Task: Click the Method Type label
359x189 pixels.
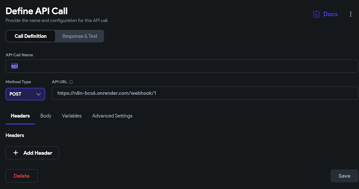Action: coord(18,82)
